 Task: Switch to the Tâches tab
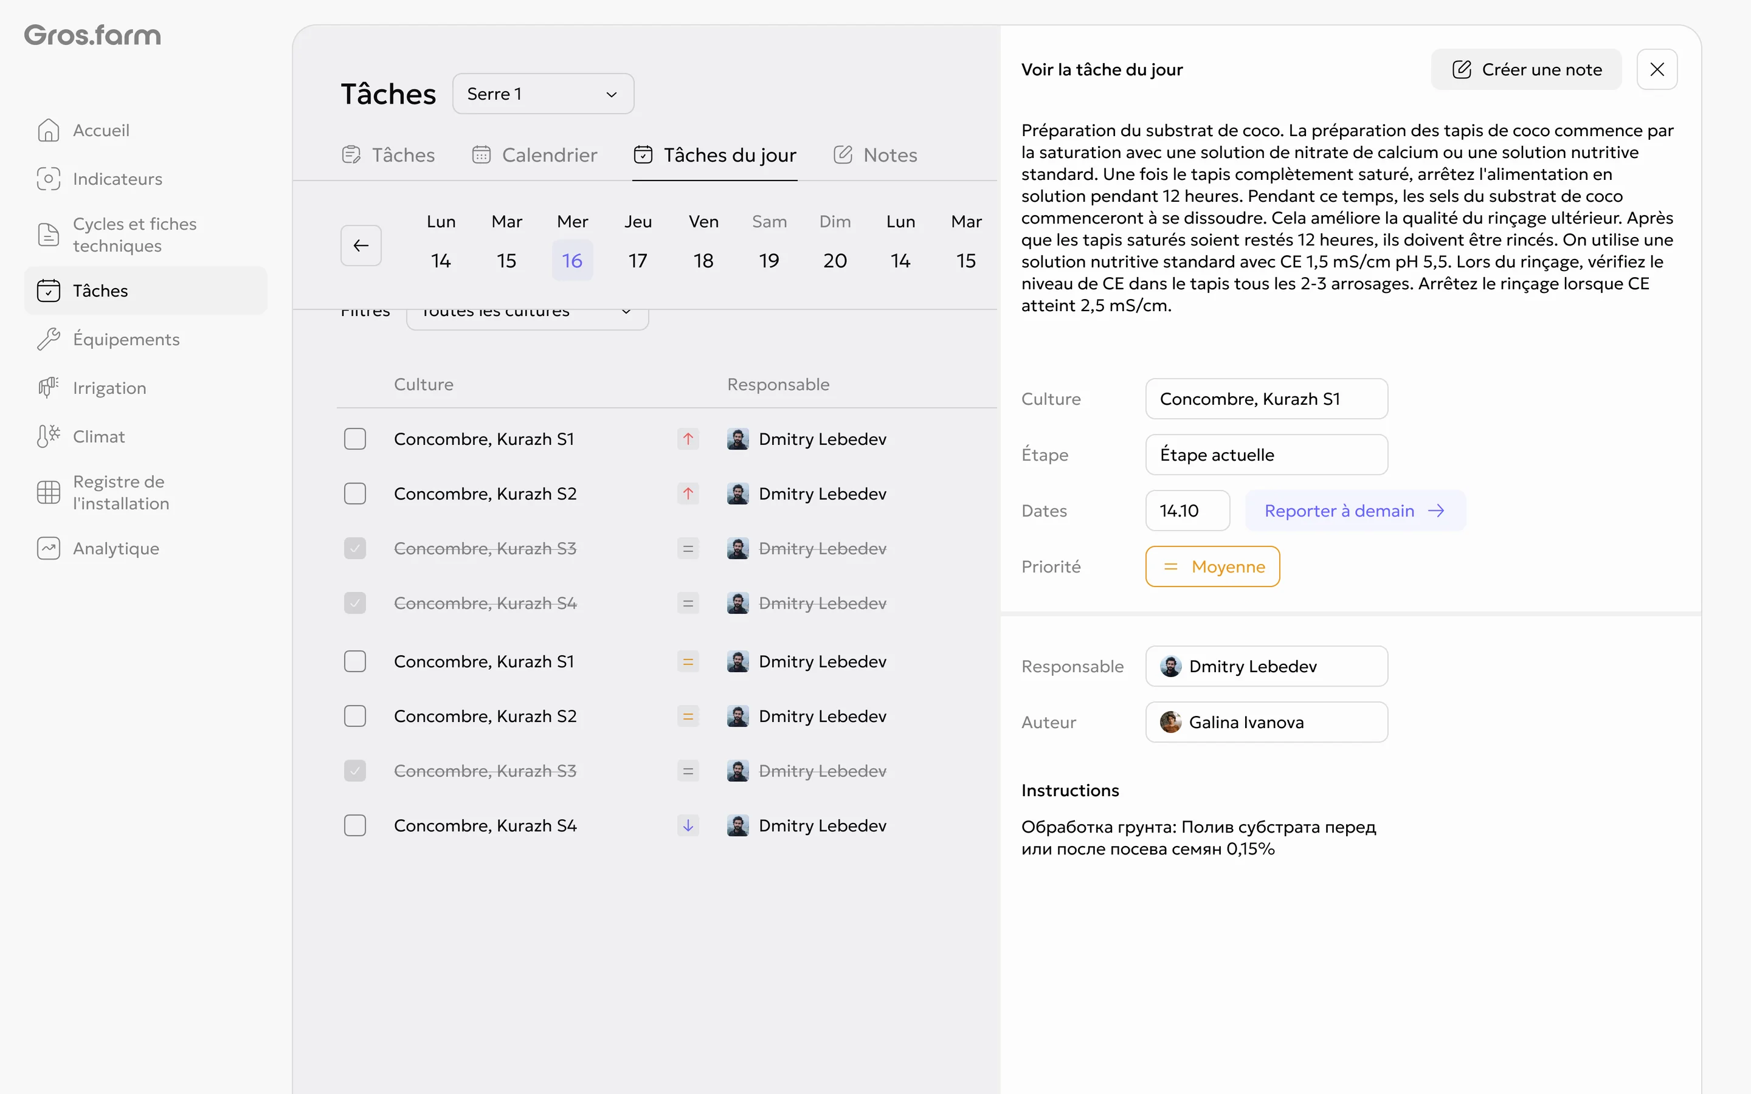pos(389,155)
